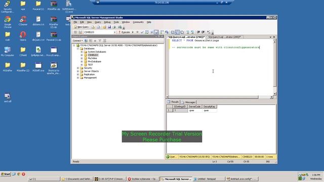Open the Edit menu
Screen dimensions: 324x182
point(82,22)
